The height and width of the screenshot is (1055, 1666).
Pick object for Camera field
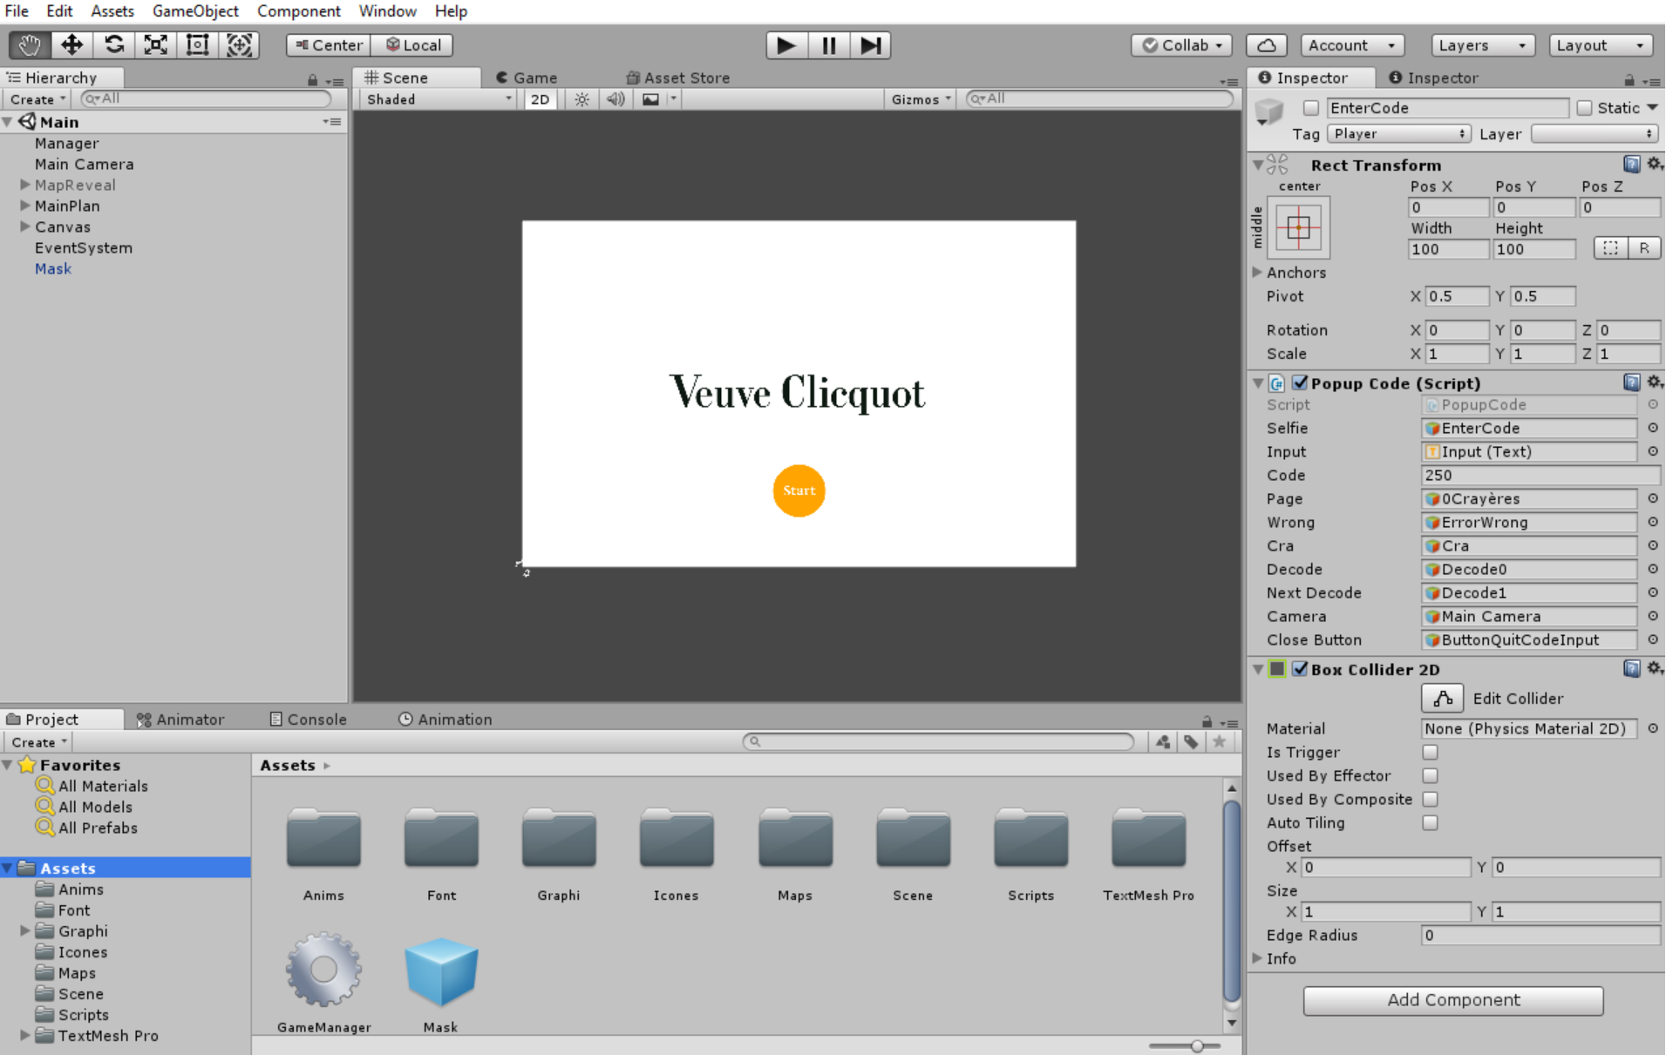[x=1652, y=616]
